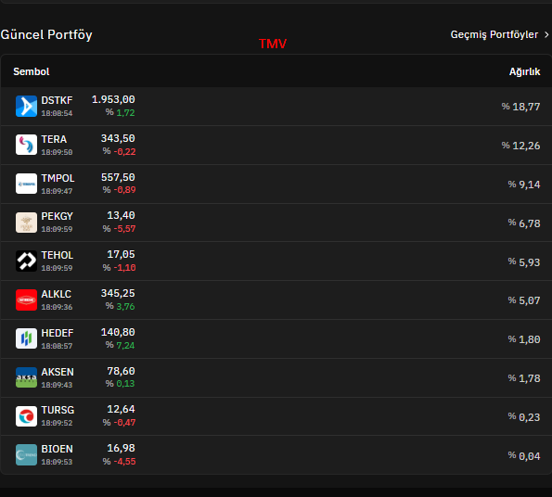The height and width of the screenshot is (497, 552).
Task: Click the weight value % 0,23
Action: tap(524, 417)
